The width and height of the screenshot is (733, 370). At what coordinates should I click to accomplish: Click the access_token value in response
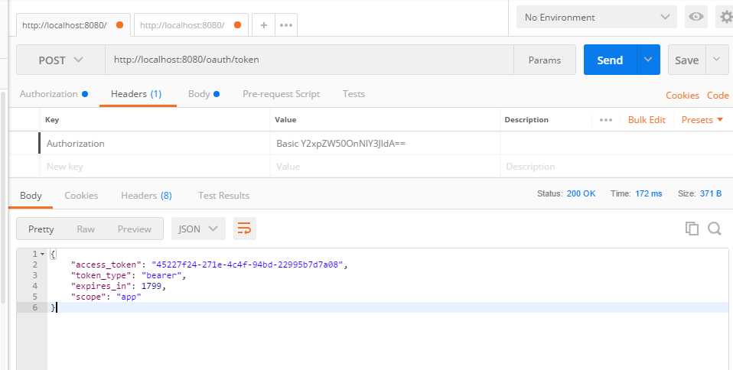click(248, 265)
